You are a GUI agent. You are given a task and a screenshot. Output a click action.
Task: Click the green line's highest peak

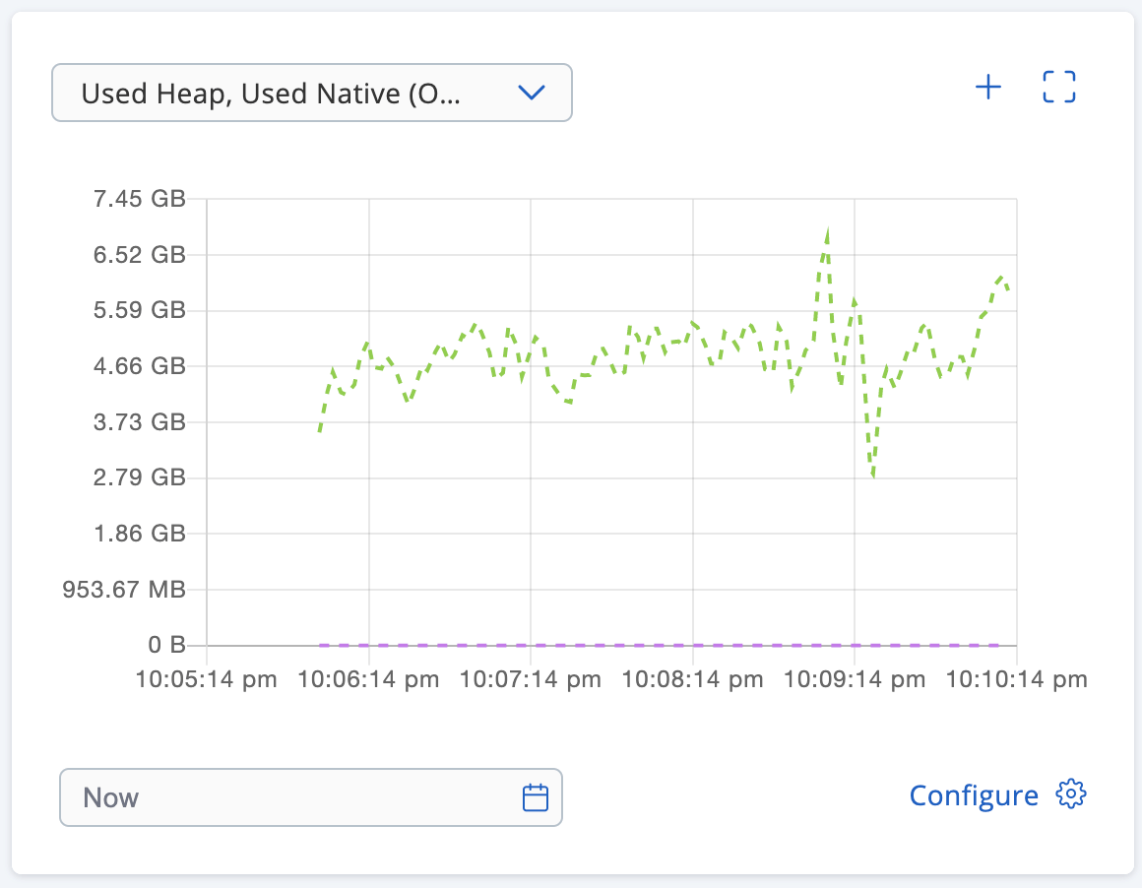tap(828, 233)
